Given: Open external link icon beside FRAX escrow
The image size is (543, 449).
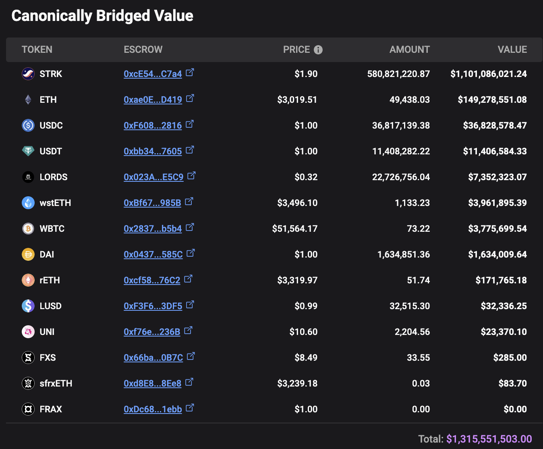Looking at the screenshot, I should coord(190,408).
